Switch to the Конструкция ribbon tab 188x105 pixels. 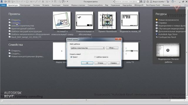click(25, 5)
